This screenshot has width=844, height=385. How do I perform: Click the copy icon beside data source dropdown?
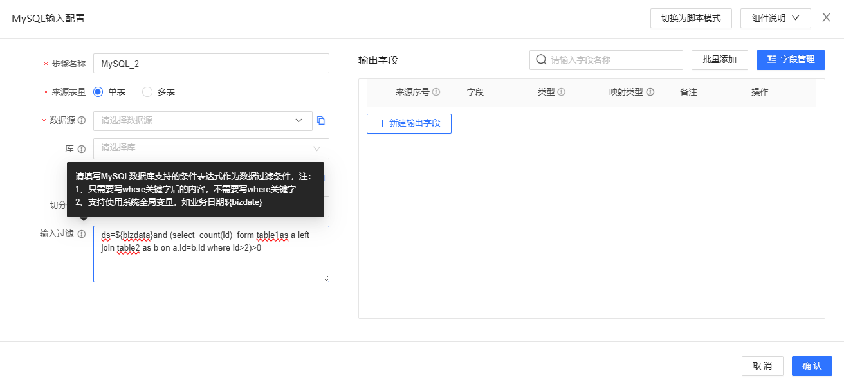[x=321, y=120]
